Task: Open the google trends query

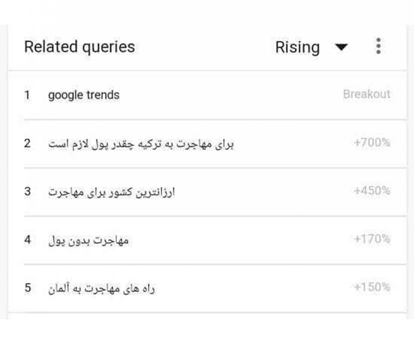Action: point(84,95)
